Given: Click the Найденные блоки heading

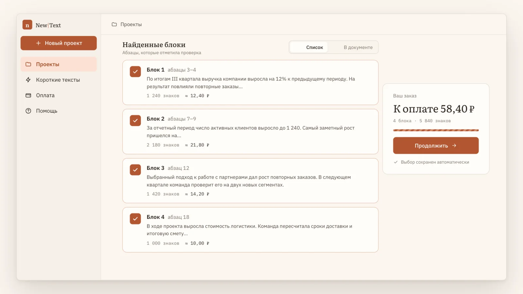Looking at the screenshot, I should click(154, 45).
